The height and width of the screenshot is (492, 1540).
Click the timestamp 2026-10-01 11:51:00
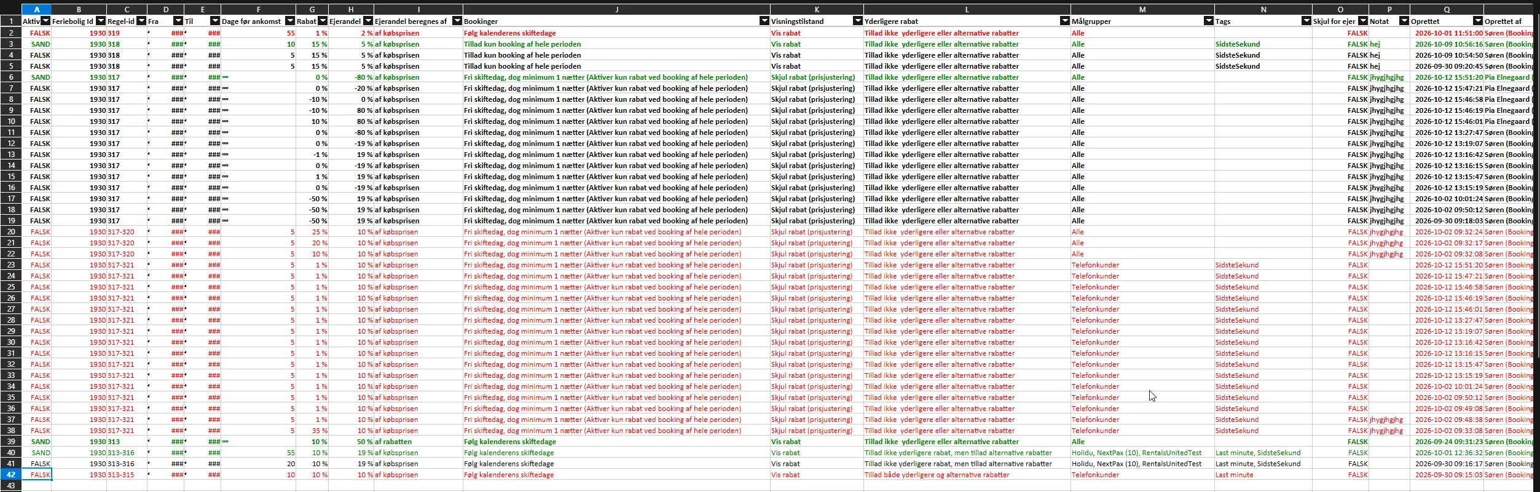(x=1447, y=33)
